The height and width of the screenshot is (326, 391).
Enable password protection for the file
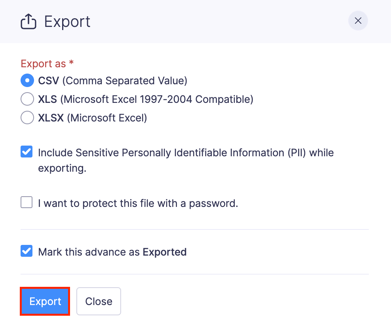26,202
